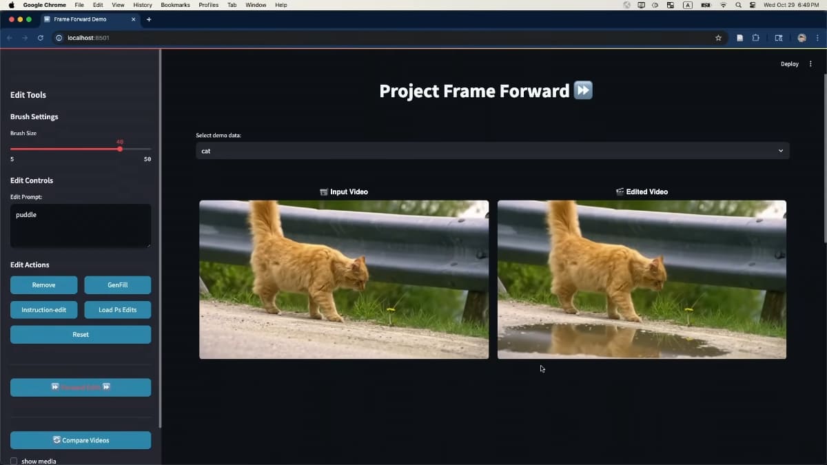Screen dimensions: 827x465
Task: Click the refresh icon on Compare Videos button
Action: pyautogui.click(x=57, y=440)
